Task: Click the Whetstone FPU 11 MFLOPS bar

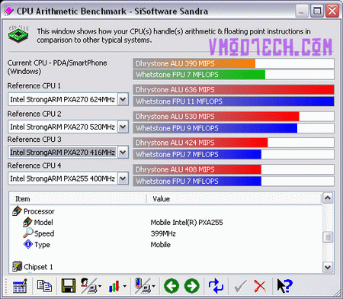Action: pos(233,101)
